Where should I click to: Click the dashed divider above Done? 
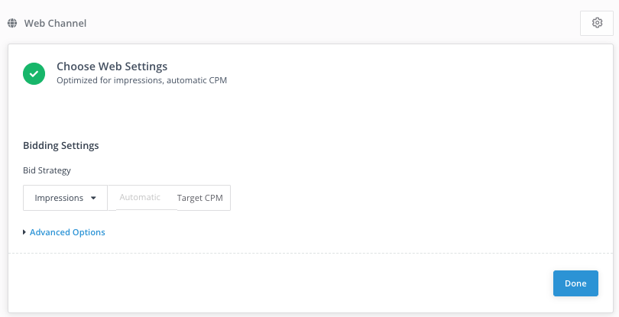tap(310, 253)
